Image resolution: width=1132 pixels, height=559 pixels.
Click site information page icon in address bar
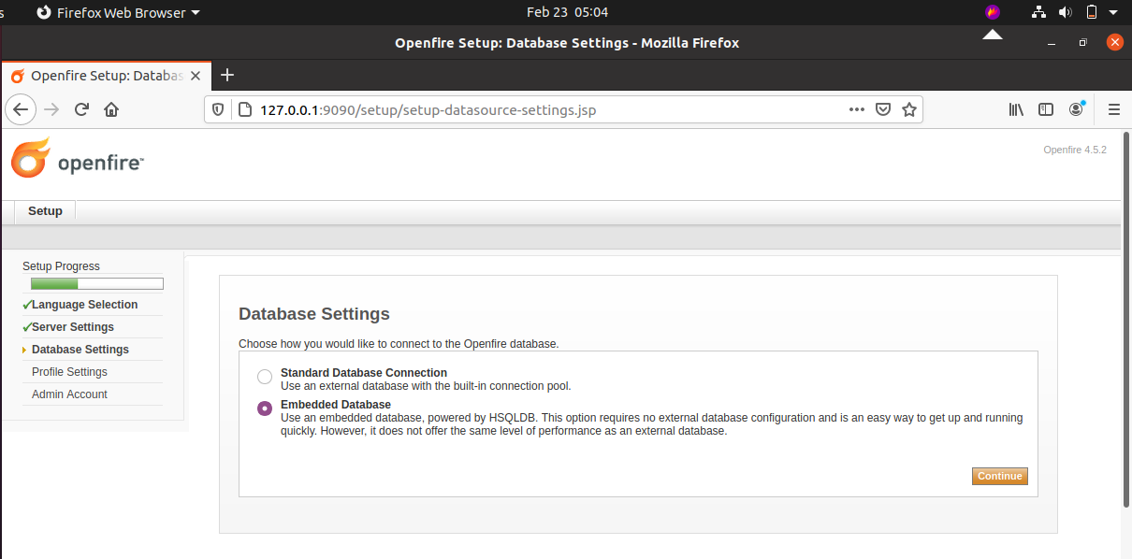tap(244, 109)
